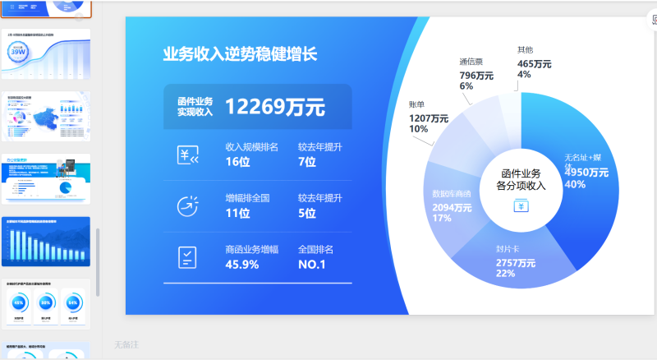Select the 封片卡 2757万元 donut segment
This screenshot has height=360, width=657.
click(x=516, y=261)
